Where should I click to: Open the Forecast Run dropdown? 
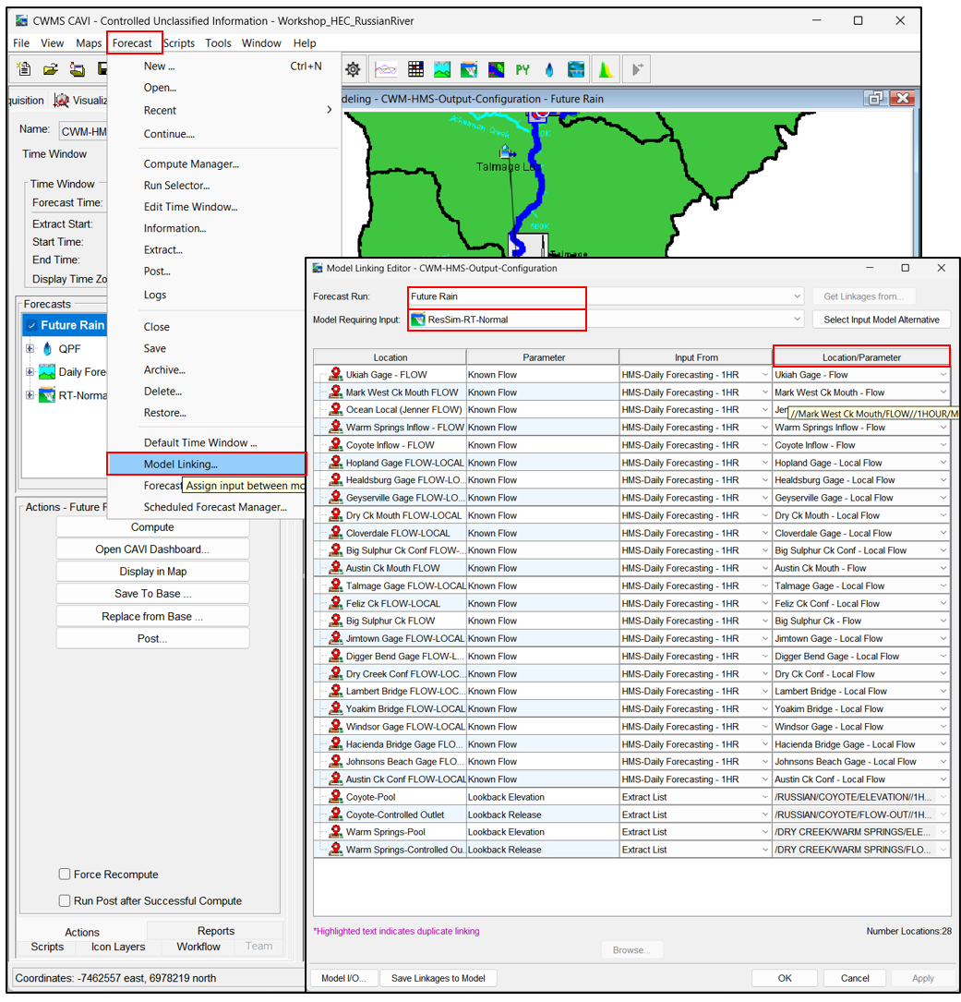point(797,296)
